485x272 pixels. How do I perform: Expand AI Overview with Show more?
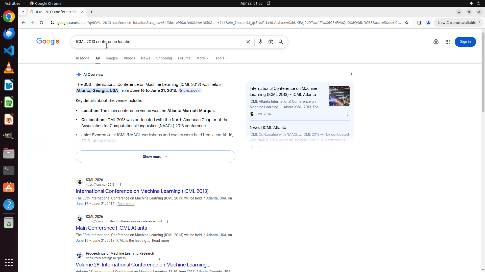tap(155, 157)
